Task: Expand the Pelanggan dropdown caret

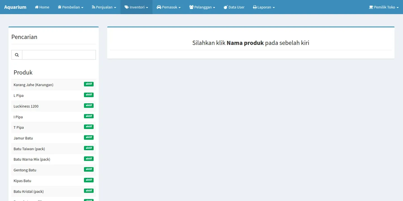Action: coord(214,8)
